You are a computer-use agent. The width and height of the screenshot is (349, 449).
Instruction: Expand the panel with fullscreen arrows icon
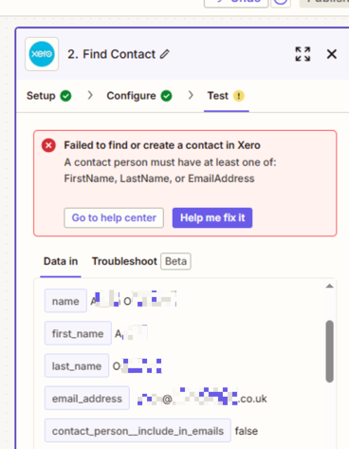point(303,54)
